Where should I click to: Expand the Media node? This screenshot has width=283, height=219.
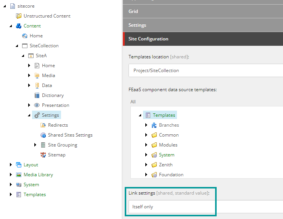coord(29,76)
